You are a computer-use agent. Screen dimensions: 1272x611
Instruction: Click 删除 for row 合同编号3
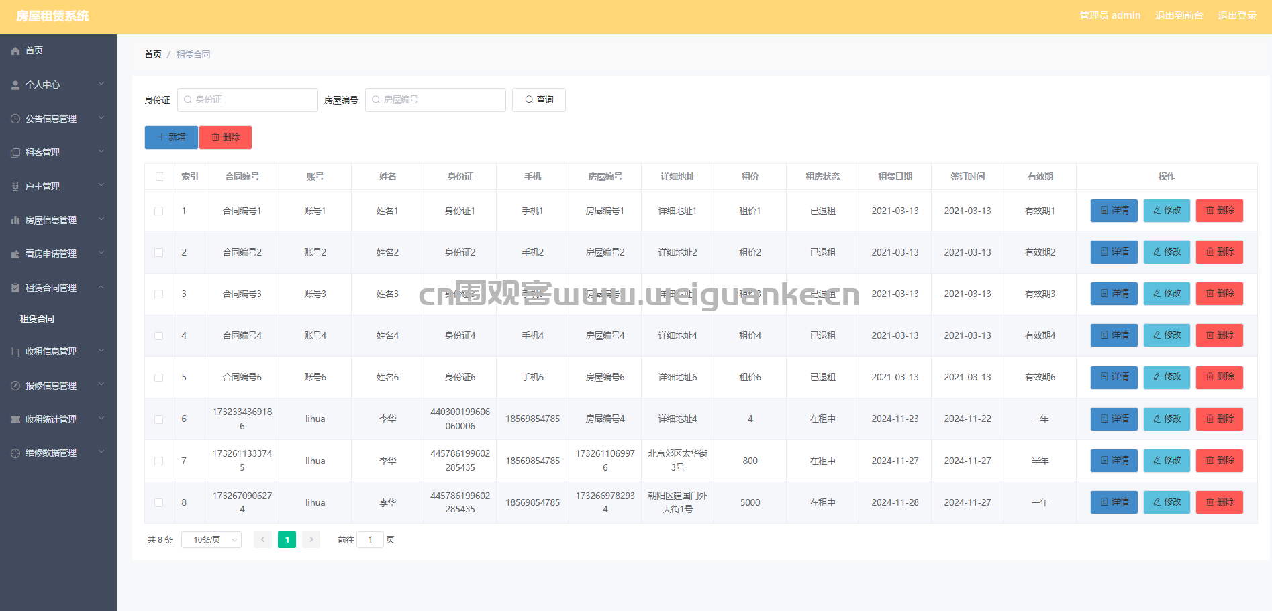tap(1220, 294)
